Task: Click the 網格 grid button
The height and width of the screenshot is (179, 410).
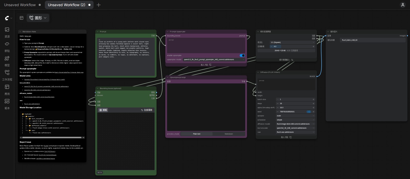Action: coord(103,110)
